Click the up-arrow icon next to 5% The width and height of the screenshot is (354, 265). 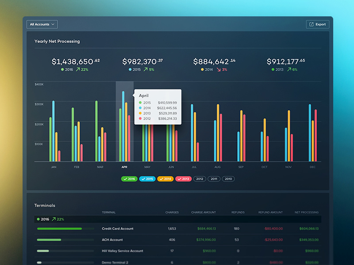[x=146, y=69]
